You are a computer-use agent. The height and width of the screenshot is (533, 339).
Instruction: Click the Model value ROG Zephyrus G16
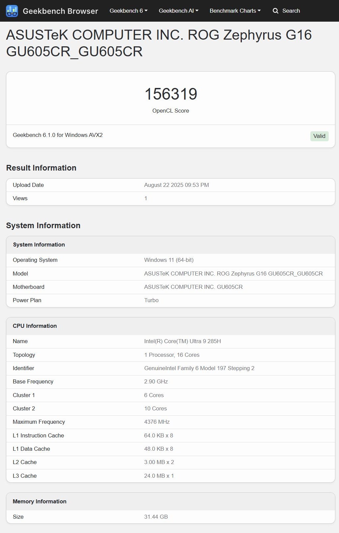tap(233, 273)
